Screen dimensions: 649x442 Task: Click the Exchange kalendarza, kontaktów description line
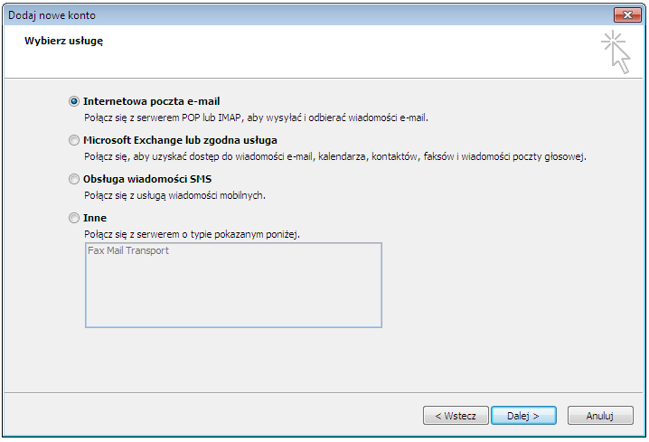[335, 157]
